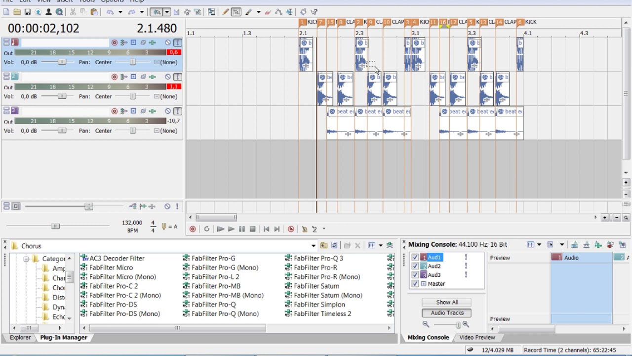Select the Envelope tool
The height and width of the screenshot is (356, 632).
click(278, 12)
